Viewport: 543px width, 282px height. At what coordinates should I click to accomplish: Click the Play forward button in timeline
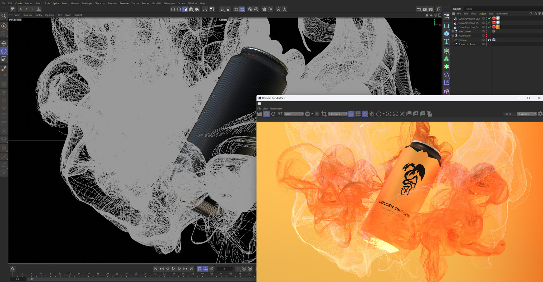[173, 269]
